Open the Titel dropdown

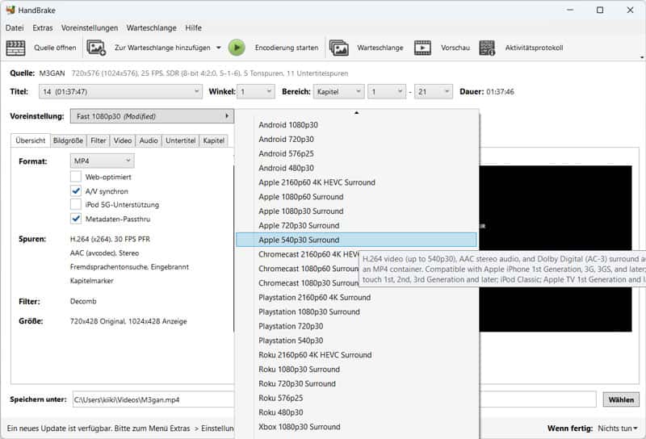(x=120, y=91)
